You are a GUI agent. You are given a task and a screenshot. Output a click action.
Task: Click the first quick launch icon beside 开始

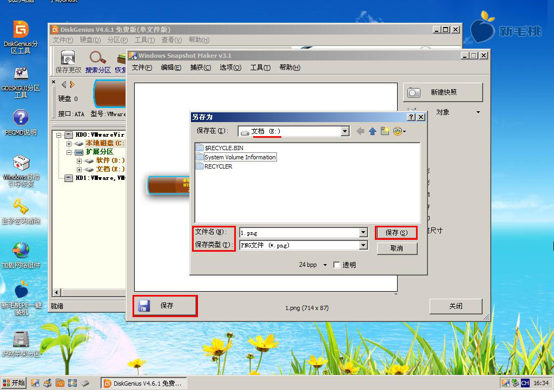(x=35, y=383)
